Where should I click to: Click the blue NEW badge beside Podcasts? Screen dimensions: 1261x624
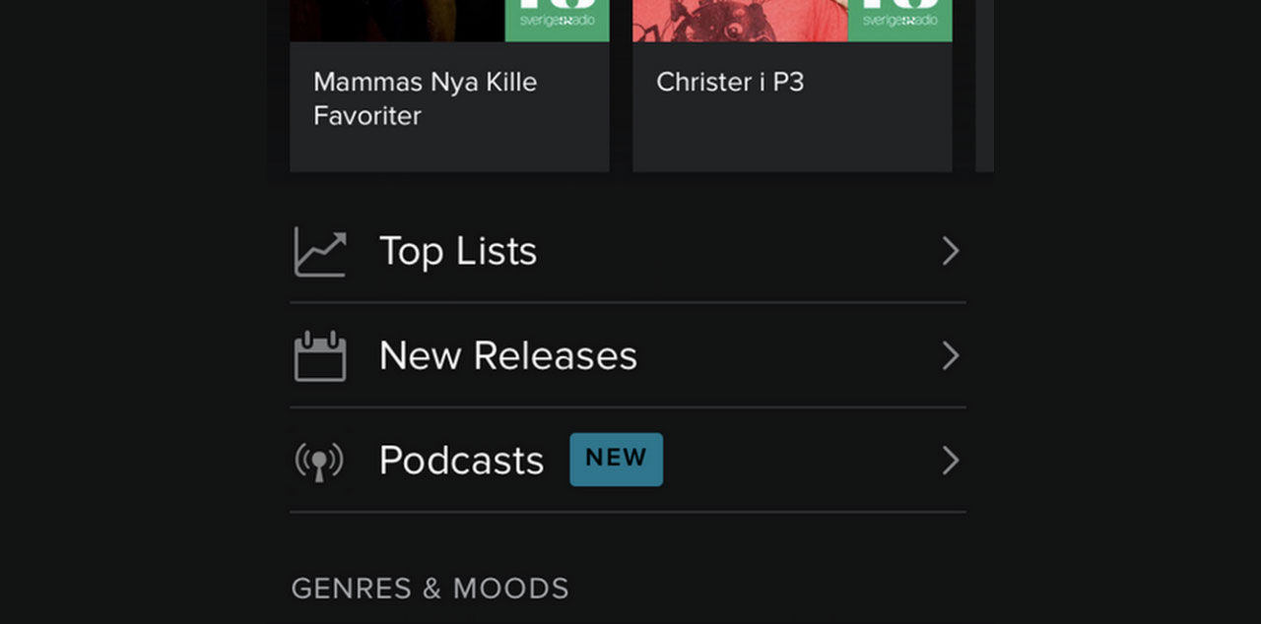pyautogui.click(x=616, y=460)
